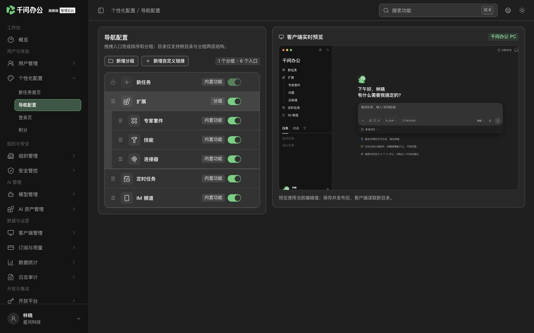Click the lock icon on 新任务 row
The height and width of the screenshot is (333, 534).
tap(113, 82)
